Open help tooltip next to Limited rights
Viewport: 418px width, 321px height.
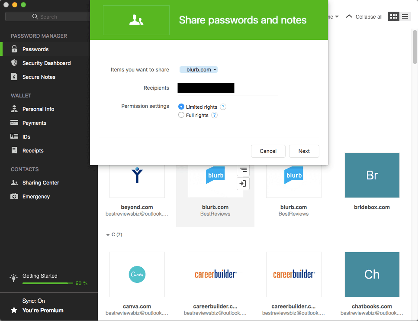(223, 107)
